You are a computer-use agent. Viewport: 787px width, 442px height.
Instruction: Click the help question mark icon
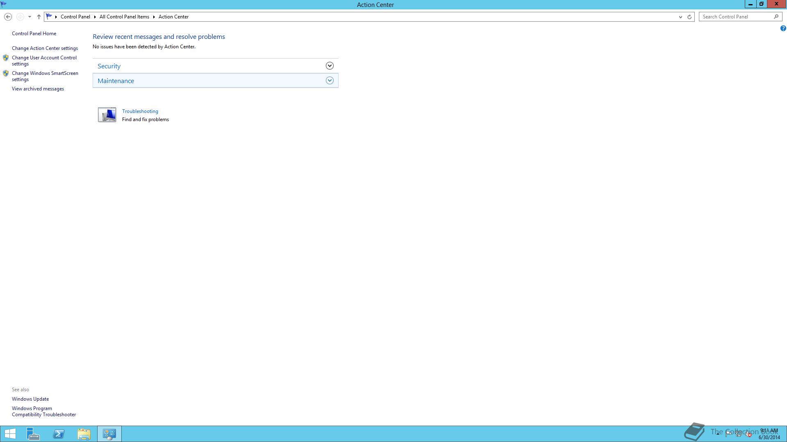(783, 28)
